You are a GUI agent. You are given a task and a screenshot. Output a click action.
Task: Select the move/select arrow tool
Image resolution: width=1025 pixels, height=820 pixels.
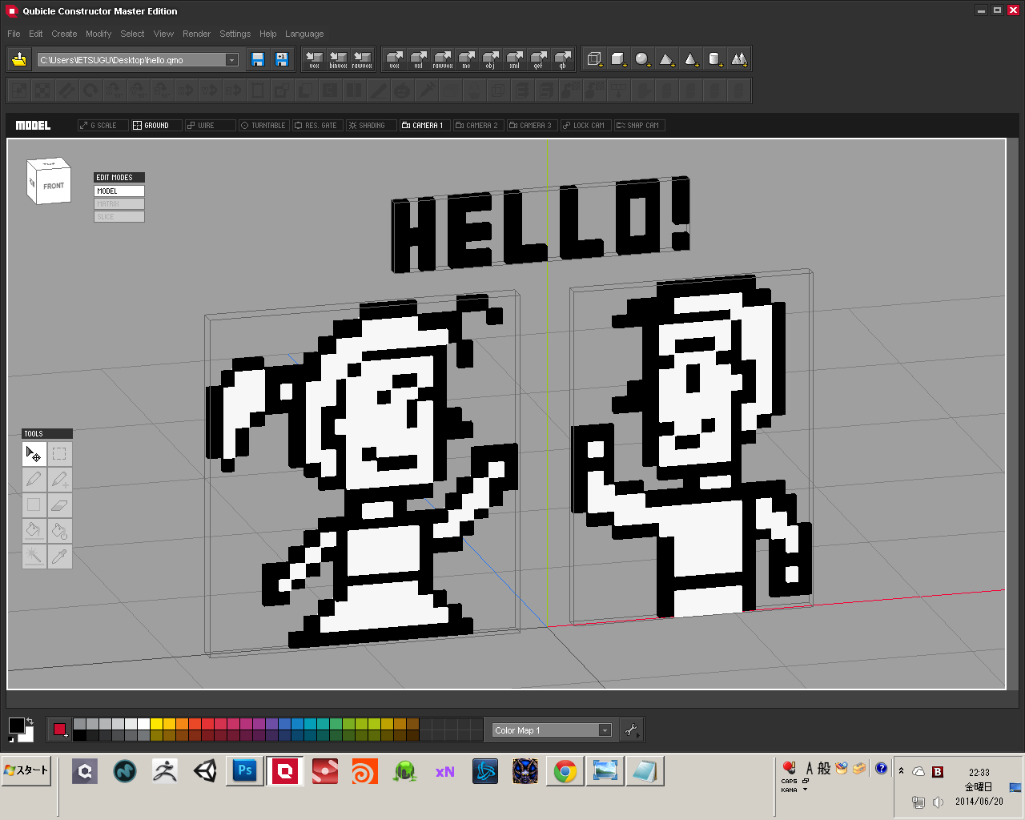pos(34,454)
